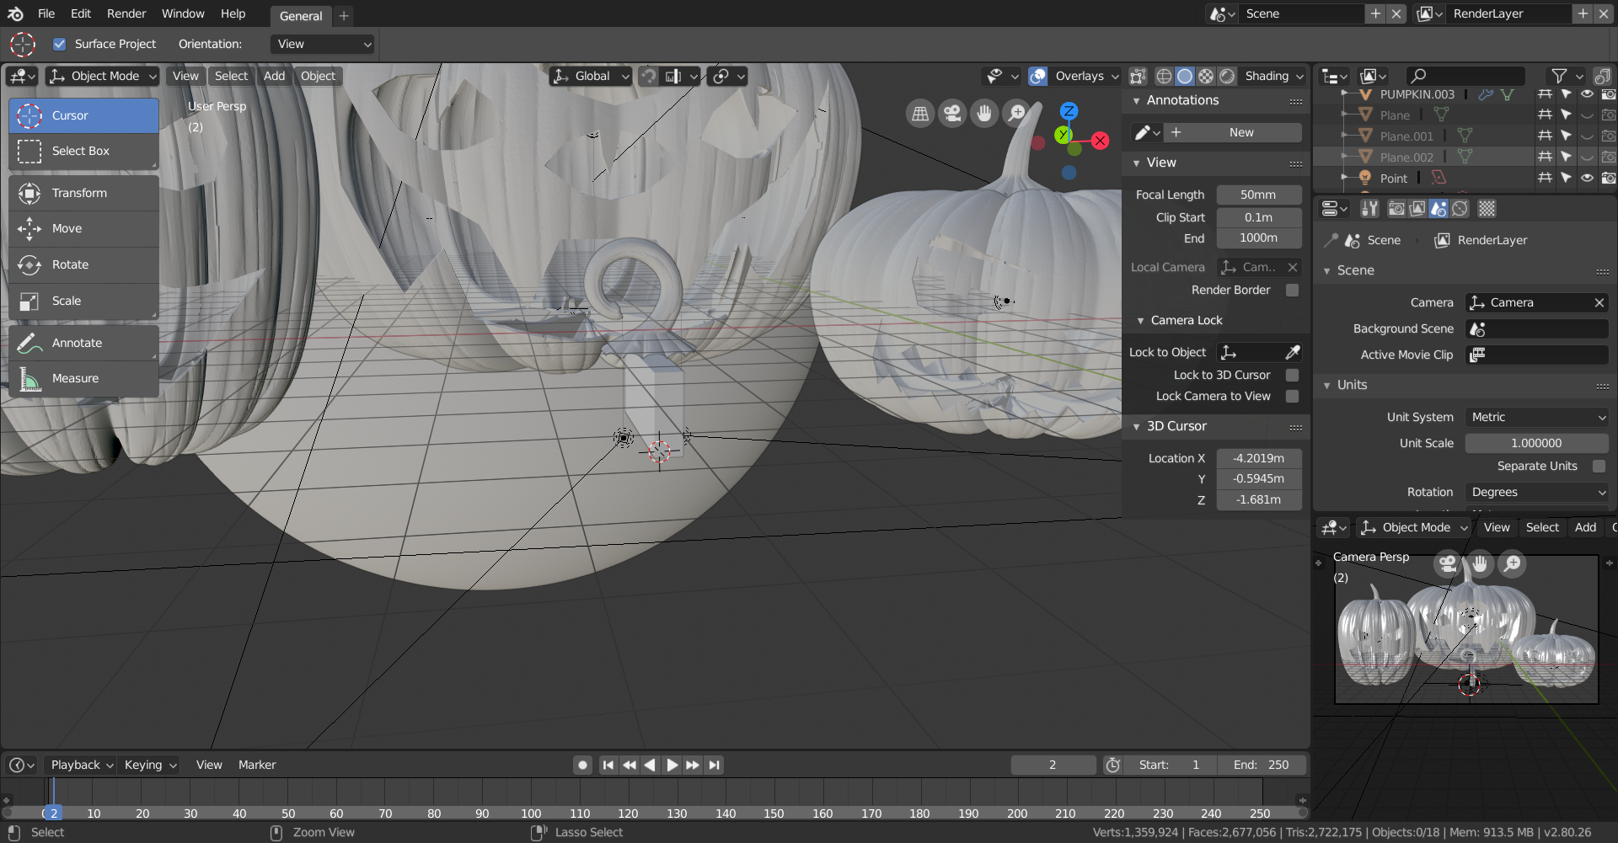Viewport: 1618px width, 843px height.
Task: Select the Cursor tool
Action: tap(83, 115)
